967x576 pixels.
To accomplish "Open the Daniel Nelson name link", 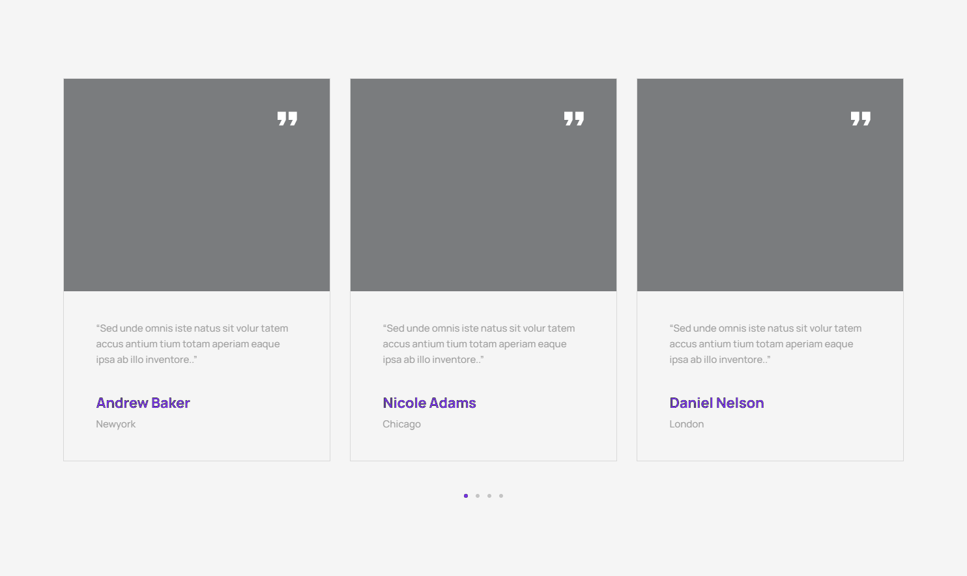I will coord(716,403).
